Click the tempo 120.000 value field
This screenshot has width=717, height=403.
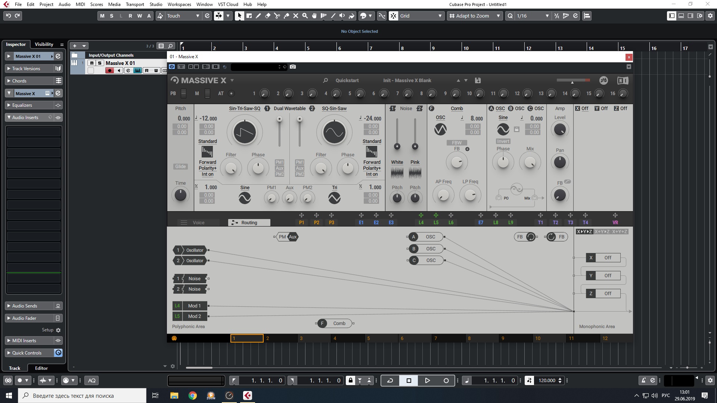547,380
